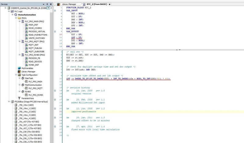Collapse the PLC_PRG_RS485 (PRG) node
The image size is (244, 143).
tap(20, 55)
